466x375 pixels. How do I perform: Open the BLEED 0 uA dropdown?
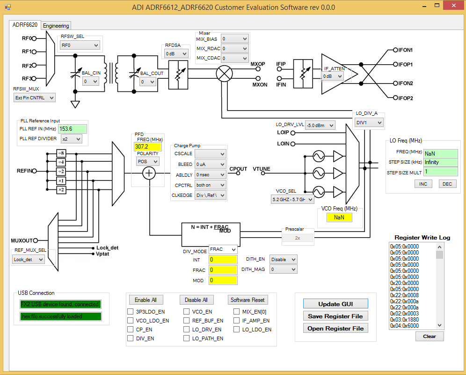[x=211, y=164]
